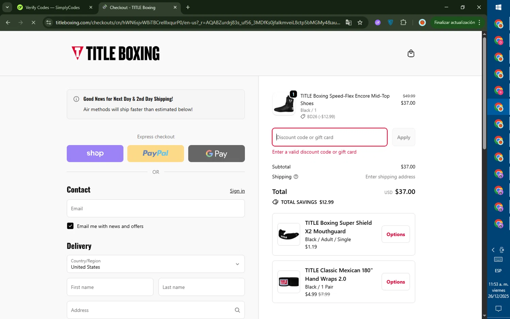Viewport: 510px width, 319px height.
Task: View site information in address bar
Action: tap(49, 22)
